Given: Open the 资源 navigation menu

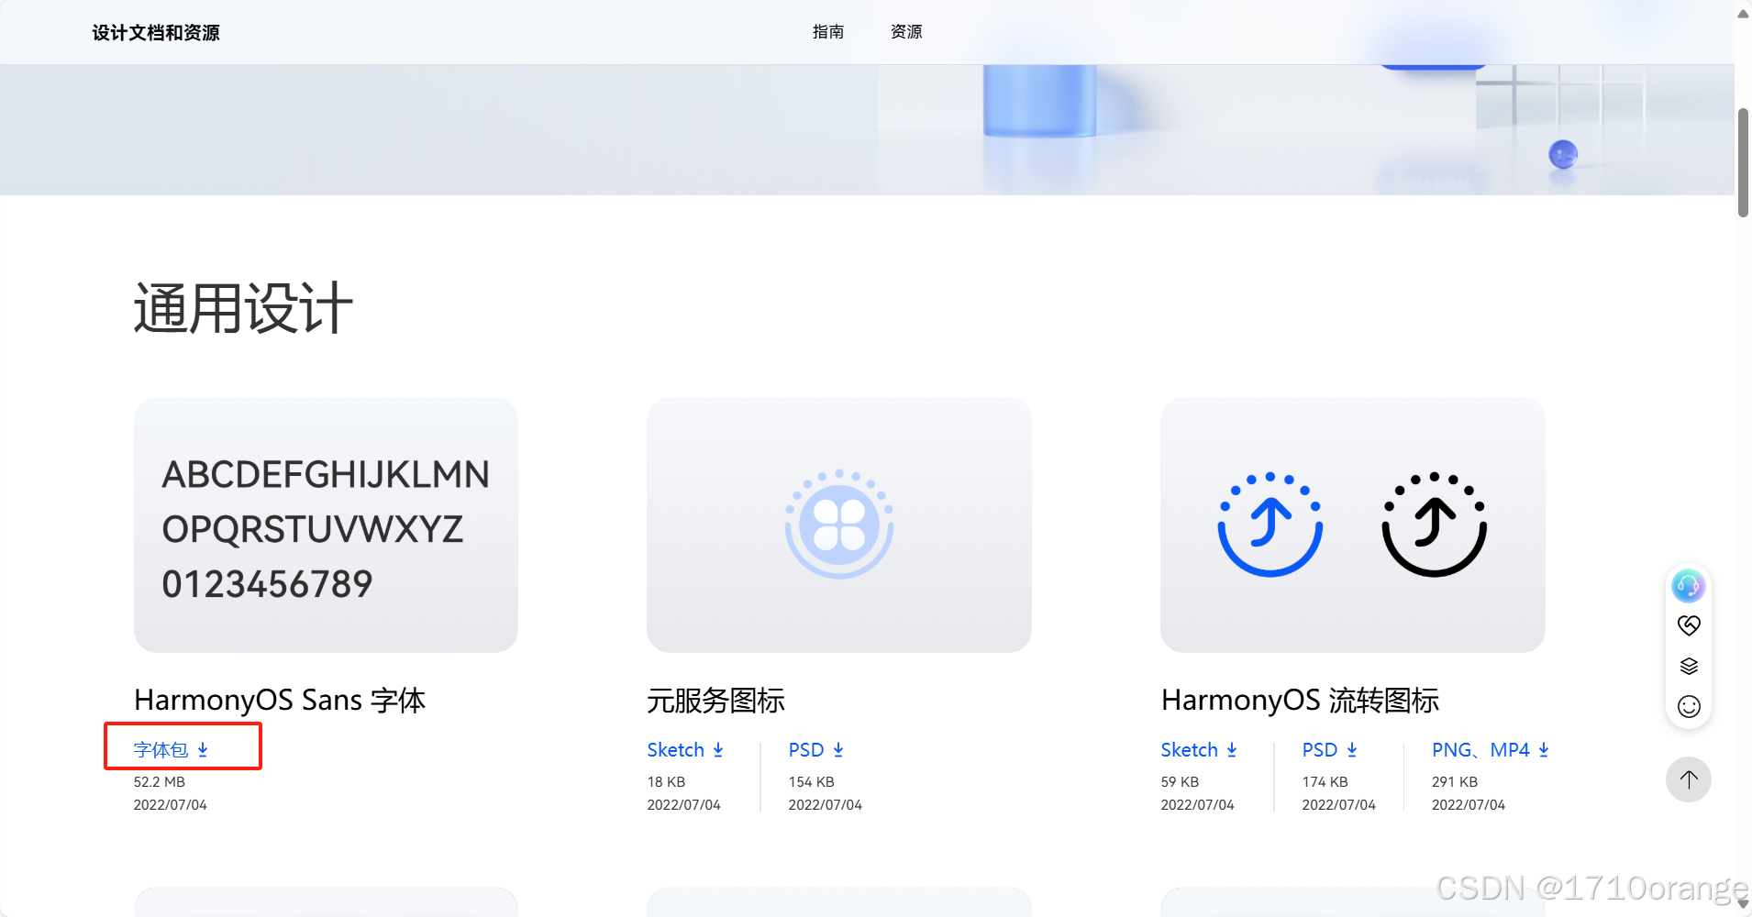Looking at the screenshot, I should click(906, 32).
